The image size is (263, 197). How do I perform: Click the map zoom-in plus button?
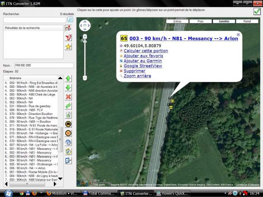pyautogui.click(x=85, y=37)
